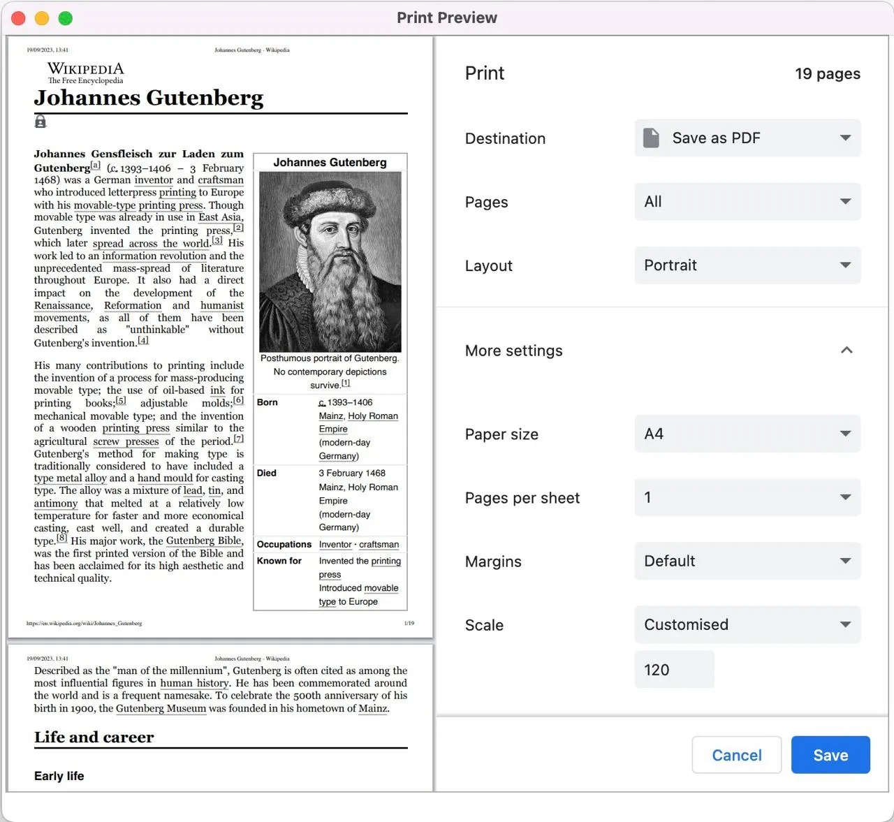The height and width of the screenshot is (822, 894).
Task: Click the Reformation link in the article text
Action: tap(132, 305)
